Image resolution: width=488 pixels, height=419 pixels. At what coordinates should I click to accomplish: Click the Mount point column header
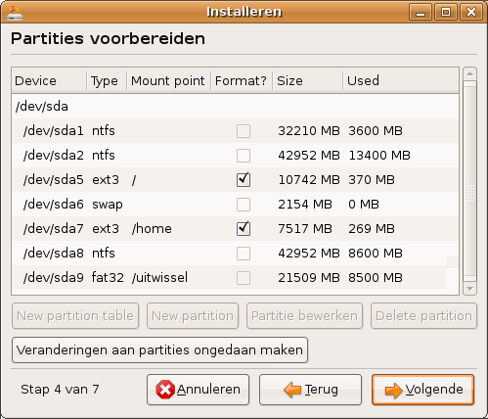pyautogui.click(x=169, y=80)
